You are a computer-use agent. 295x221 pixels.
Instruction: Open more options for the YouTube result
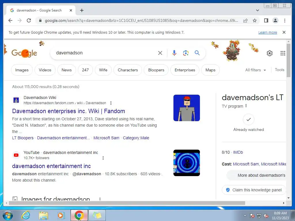coord(103,158)
